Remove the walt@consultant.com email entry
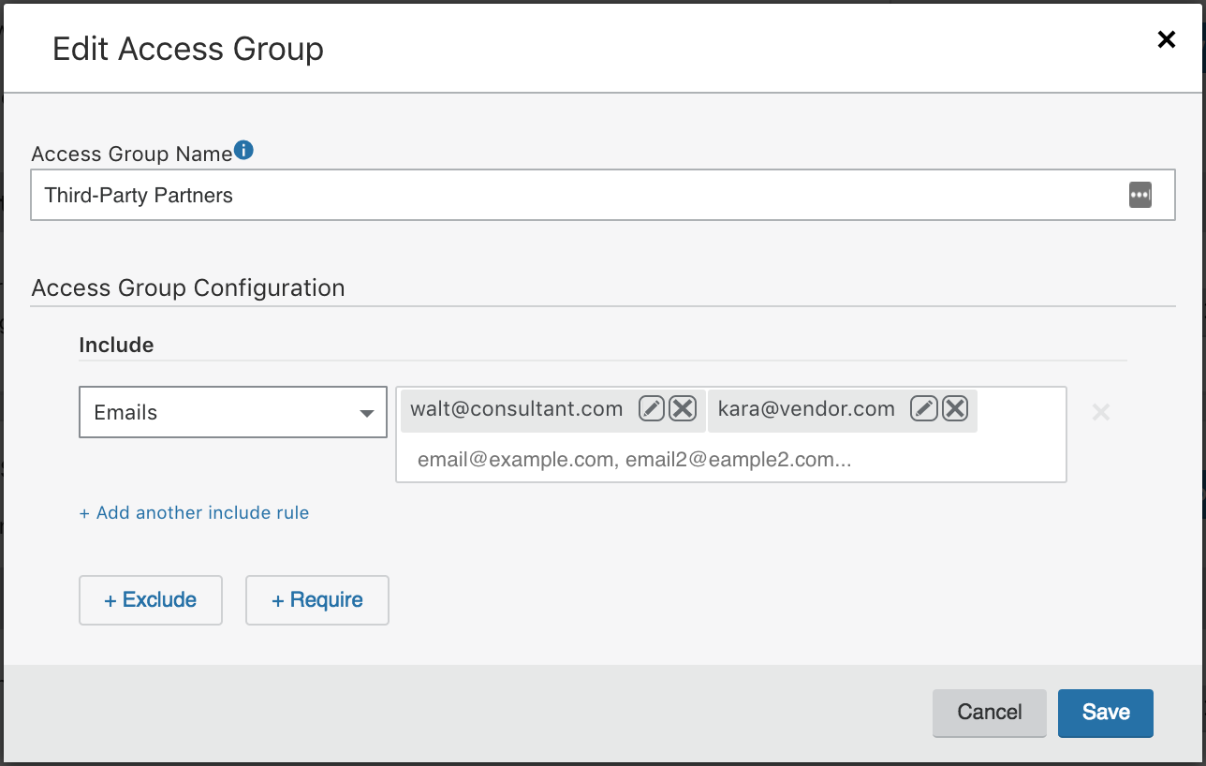This screenshot has height=766, width=1206. pyautogui.click(x=683, y=409)
